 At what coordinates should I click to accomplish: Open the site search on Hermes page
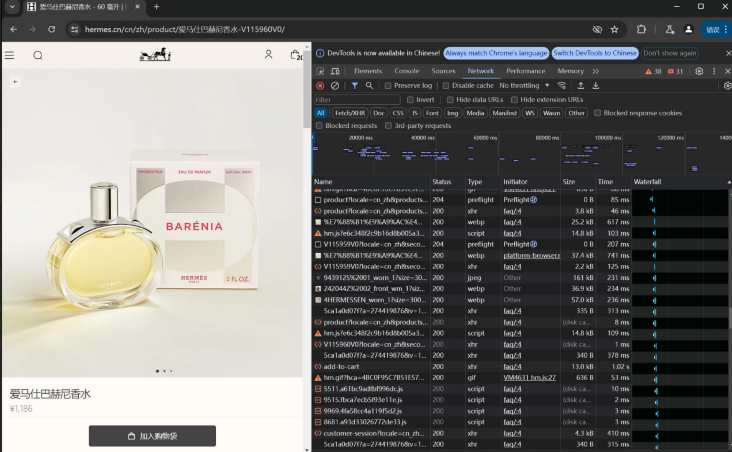[x=38, y=55]
